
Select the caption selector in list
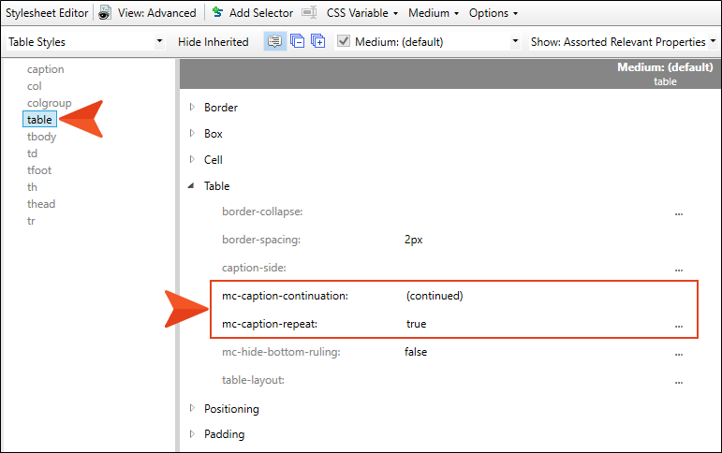pyautogui.click(x=46, y=69)
